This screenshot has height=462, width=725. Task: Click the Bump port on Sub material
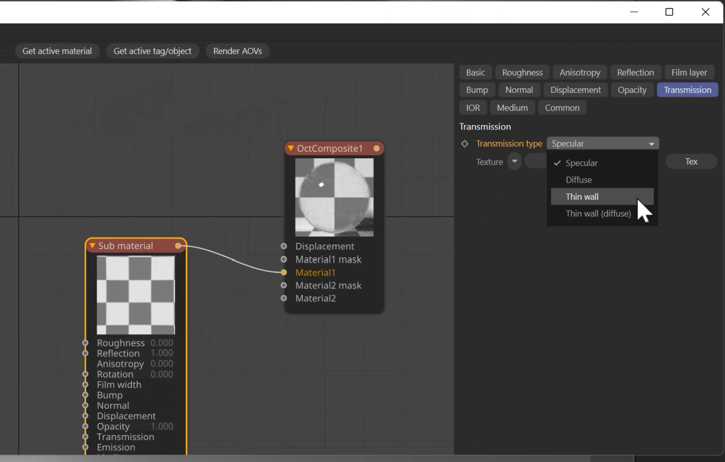pos(85,395)
